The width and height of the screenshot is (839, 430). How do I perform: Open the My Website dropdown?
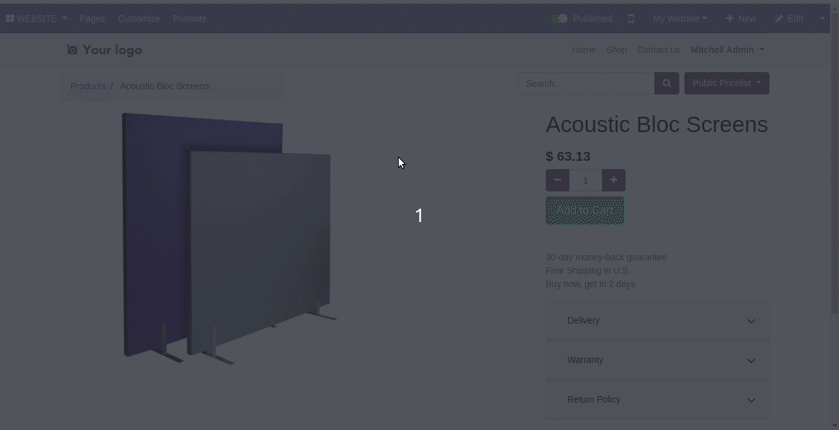tap(679, 19)
